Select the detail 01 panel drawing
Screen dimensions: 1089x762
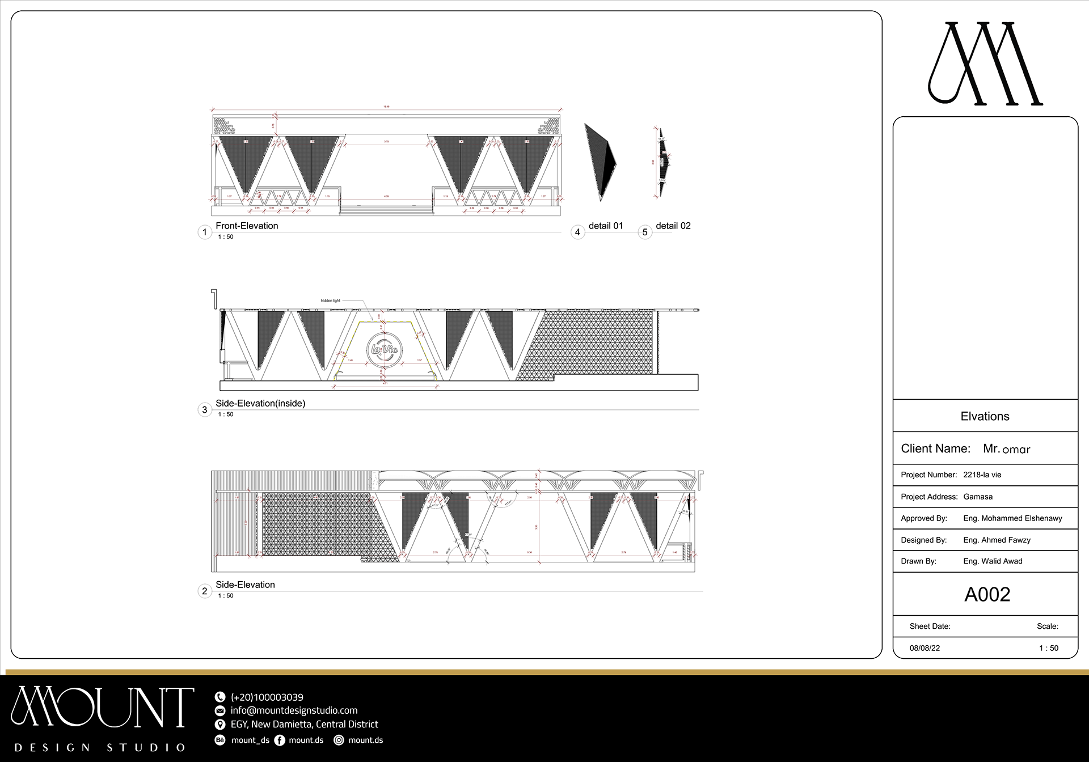tap(601, 162)
